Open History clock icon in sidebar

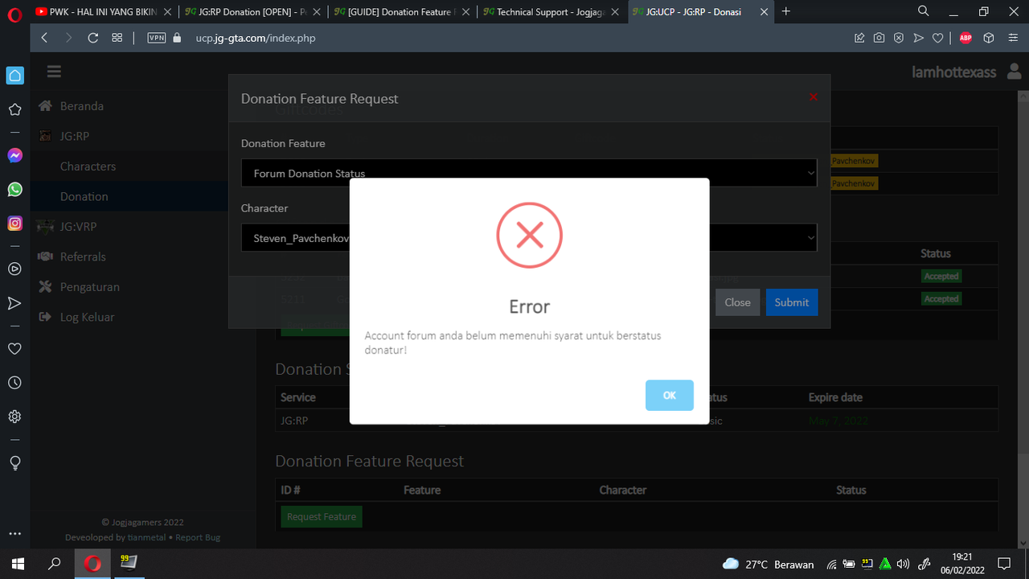(x=14, y=383)
